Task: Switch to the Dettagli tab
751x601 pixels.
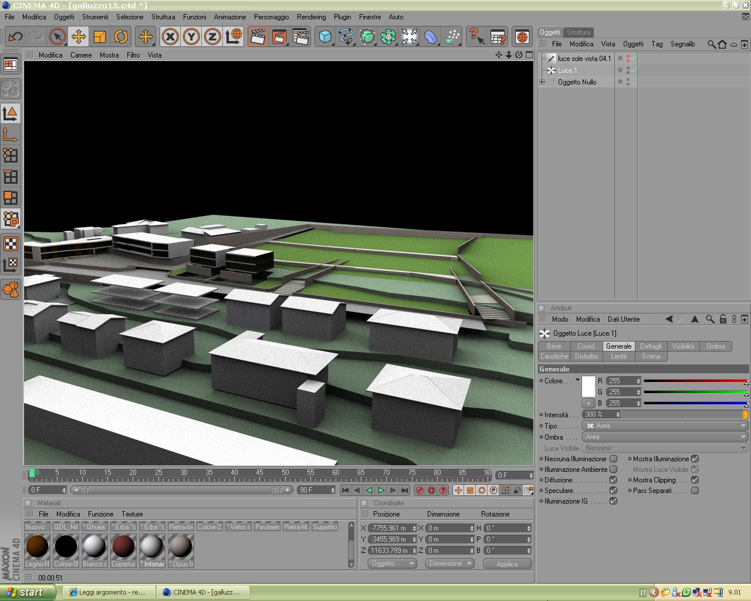Action: click(651, 346)
